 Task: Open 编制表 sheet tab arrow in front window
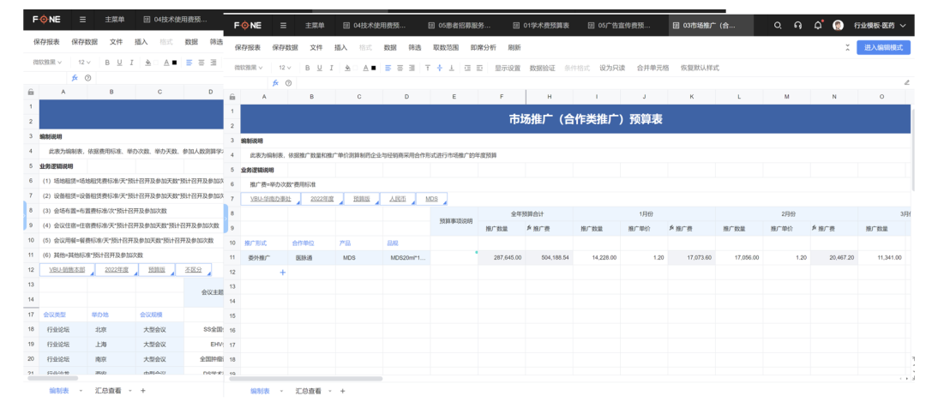[x=280, y=391]
